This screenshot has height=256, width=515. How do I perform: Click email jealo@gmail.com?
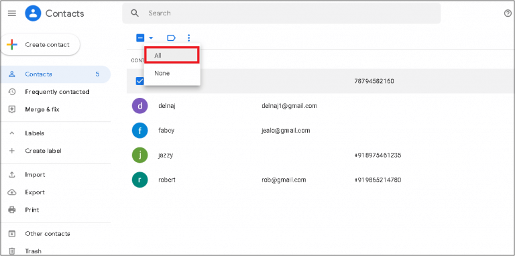point(286,131)
